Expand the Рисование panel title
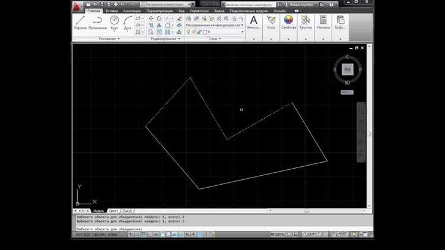The image size is (445, 250). [x=109, y=39]
